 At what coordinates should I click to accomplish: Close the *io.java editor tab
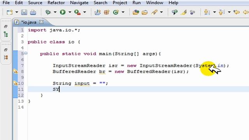click(42, 22)
